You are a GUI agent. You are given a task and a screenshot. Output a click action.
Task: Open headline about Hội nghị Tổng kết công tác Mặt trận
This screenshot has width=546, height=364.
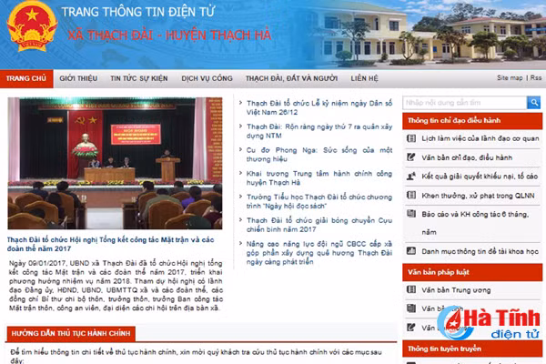tap(111, 244)
